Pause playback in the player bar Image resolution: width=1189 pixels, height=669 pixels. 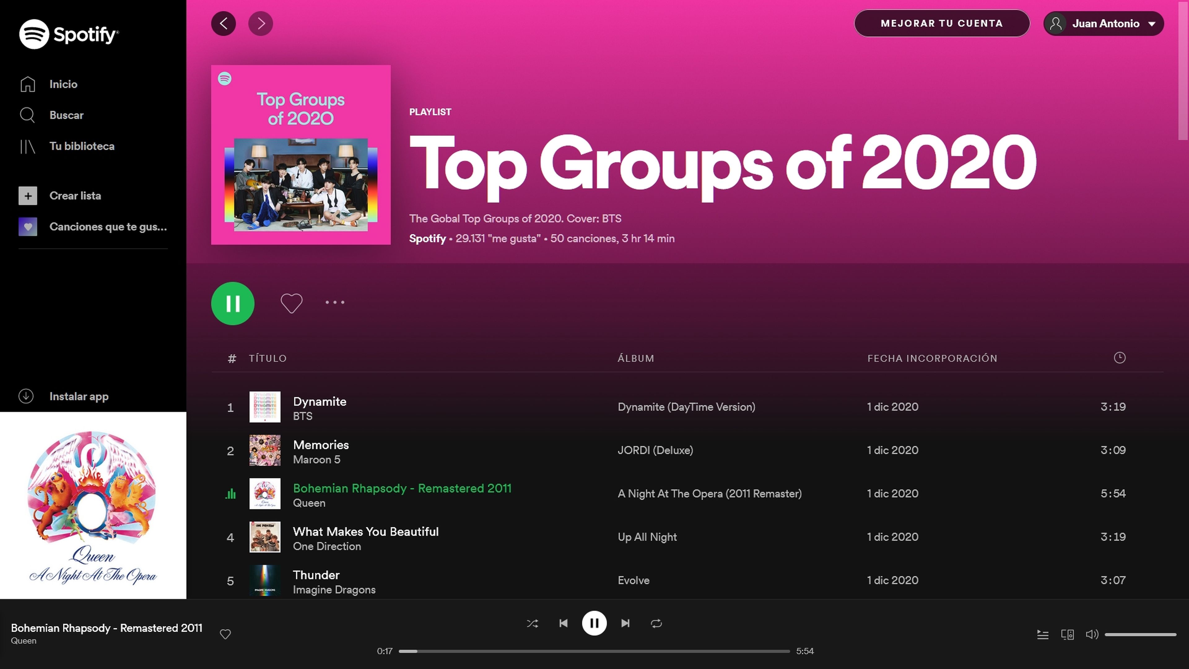594,623
